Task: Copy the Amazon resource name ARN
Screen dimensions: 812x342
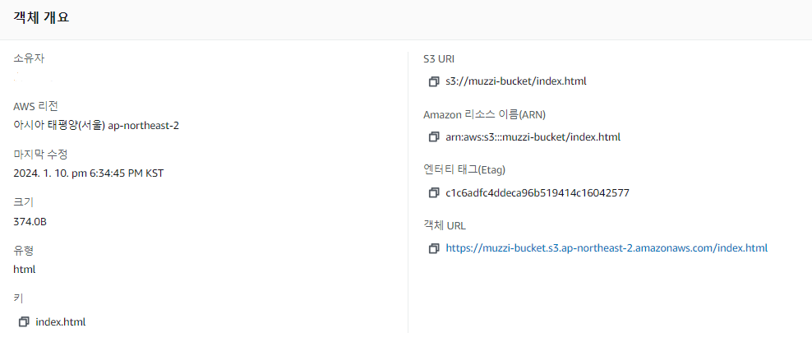Action: tap(434, 137)
